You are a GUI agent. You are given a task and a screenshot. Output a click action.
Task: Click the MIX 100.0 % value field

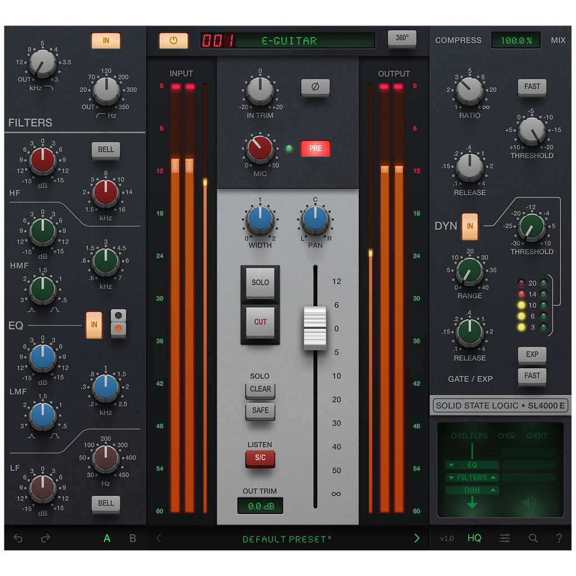click(x=516, y=40)
